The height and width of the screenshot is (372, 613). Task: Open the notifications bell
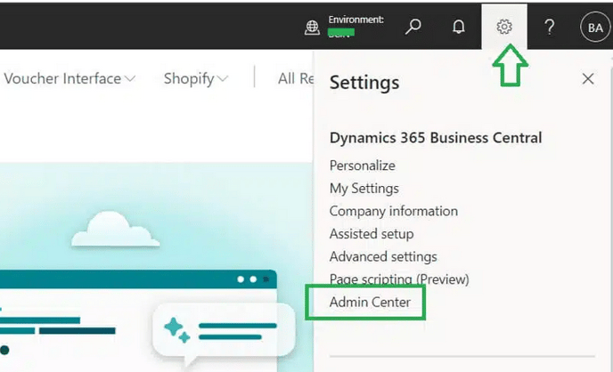459,27
